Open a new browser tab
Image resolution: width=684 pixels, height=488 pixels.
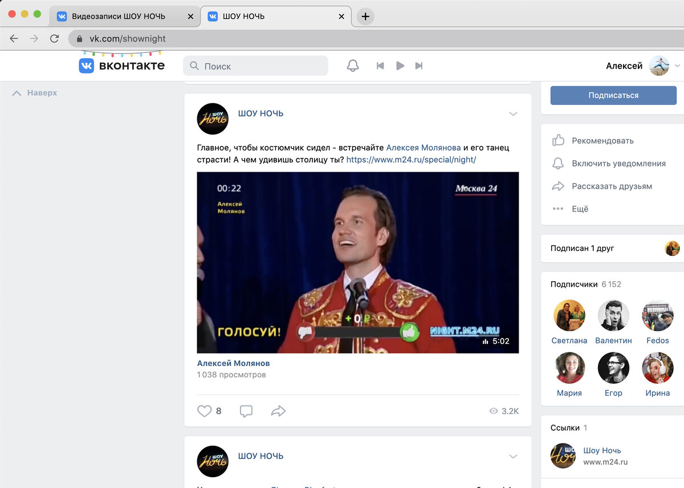coord(365,17)
